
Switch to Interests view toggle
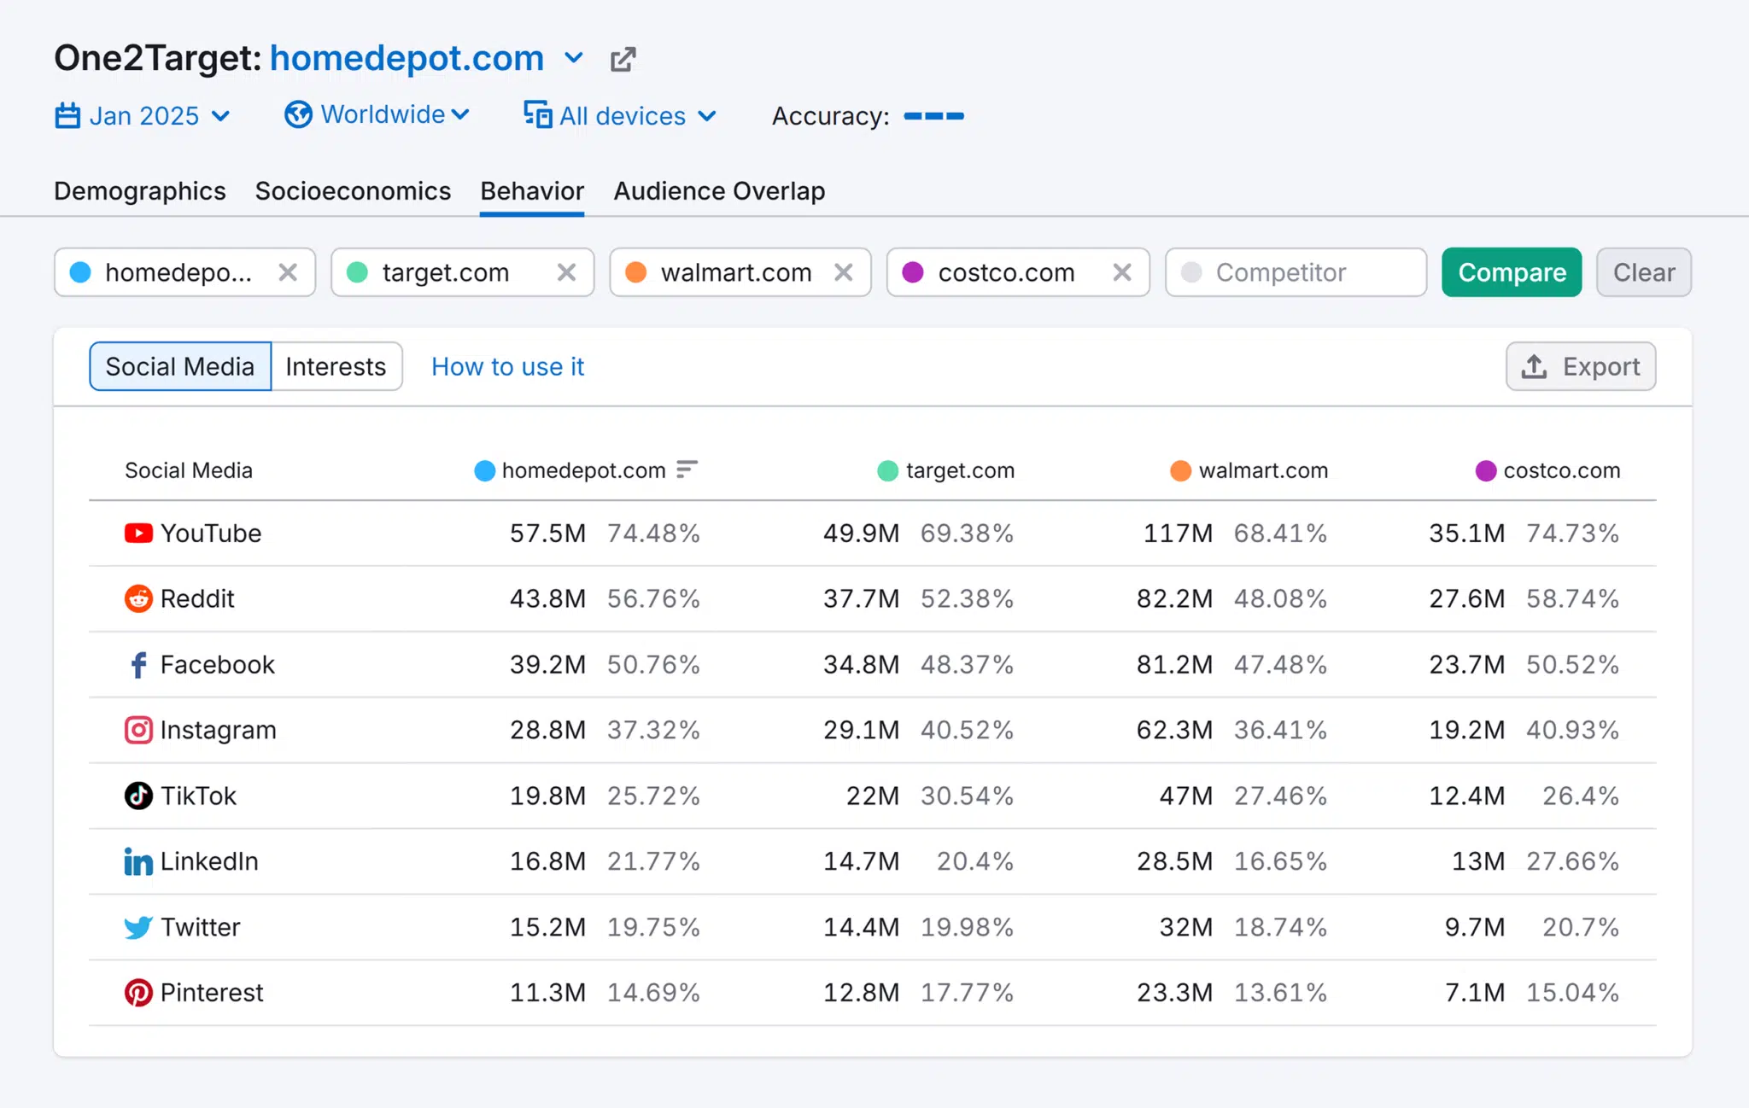pyautogui.click(x=336, y=367)
